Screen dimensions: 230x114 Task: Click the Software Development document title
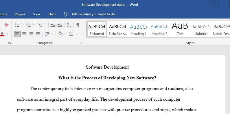click(107, 67)
